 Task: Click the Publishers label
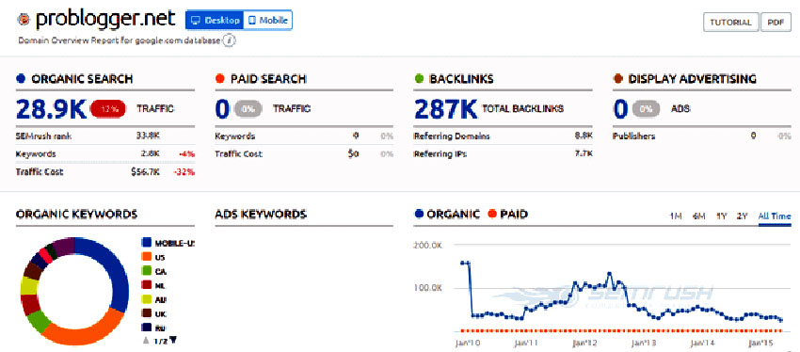pyautogui.click(x=634, y=136)
